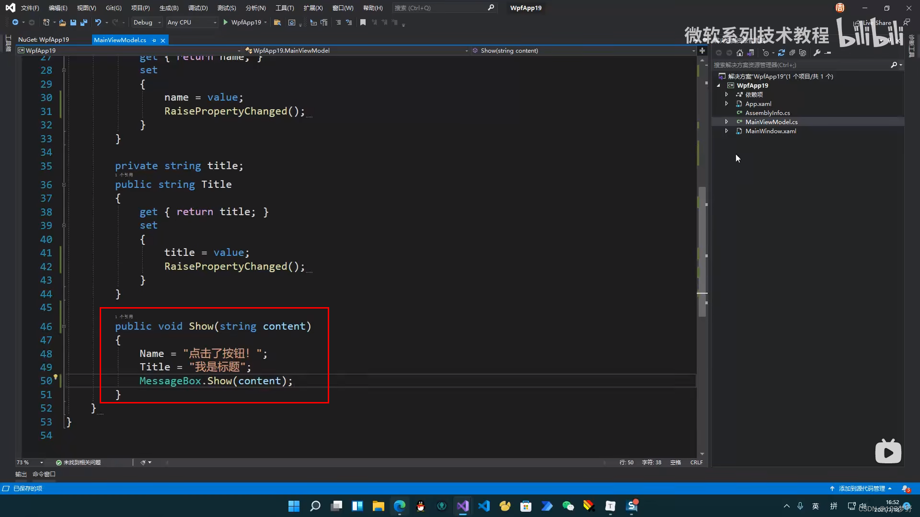Click the Open File folder icon
The image size is (920, 517).
pyautogui.click(x=62, y=23)
